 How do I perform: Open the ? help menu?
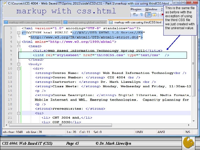(162, 9)
